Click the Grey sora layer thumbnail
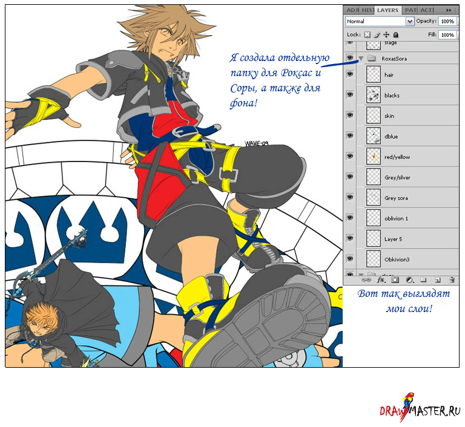The width and height of the screenshot is (465, 427). click(374, 197)
